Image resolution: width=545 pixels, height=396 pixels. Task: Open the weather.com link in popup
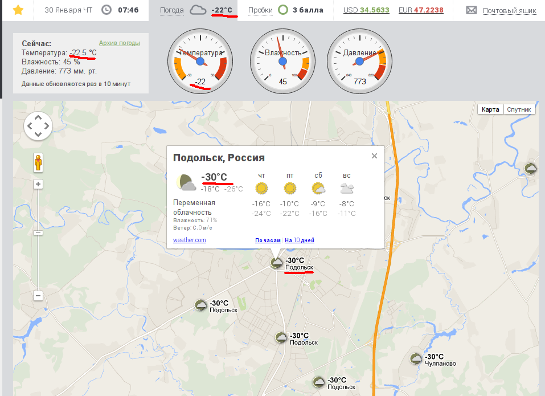189,240
